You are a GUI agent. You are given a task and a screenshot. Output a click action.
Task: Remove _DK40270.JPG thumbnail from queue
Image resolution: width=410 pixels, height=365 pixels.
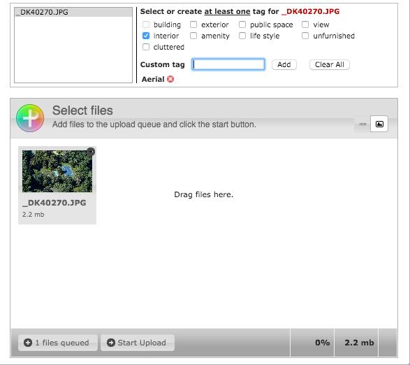tap(91, 152)
